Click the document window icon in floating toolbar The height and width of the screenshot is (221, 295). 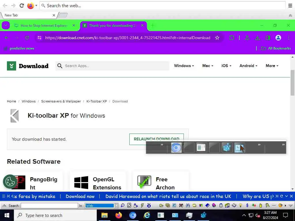pyautogui.click(x=201, y=148)
